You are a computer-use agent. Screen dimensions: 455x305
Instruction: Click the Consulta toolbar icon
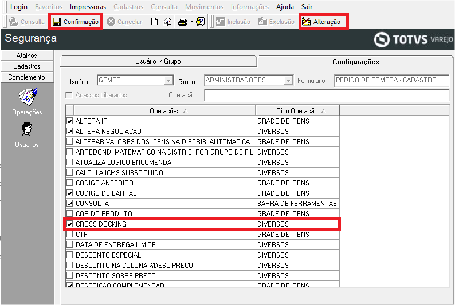pos(14,22)
